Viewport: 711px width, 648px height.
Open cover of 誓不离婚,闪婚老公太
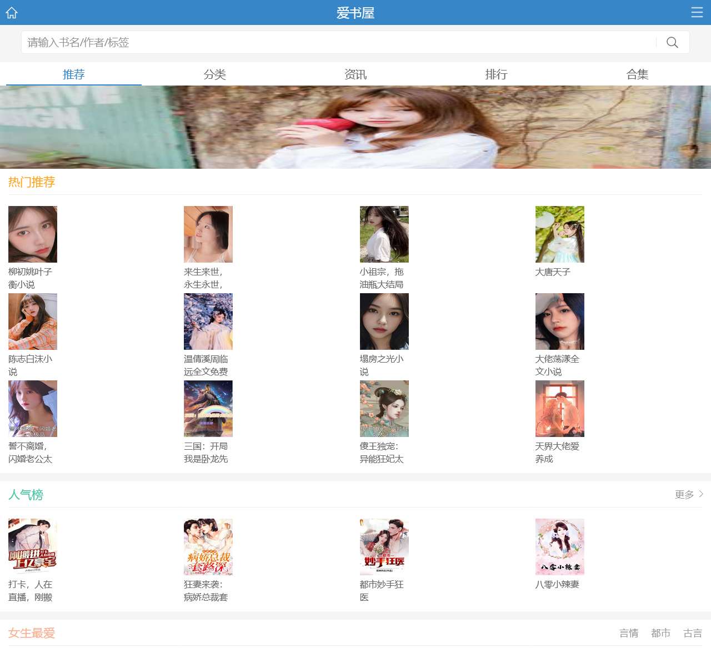point(33,409)
